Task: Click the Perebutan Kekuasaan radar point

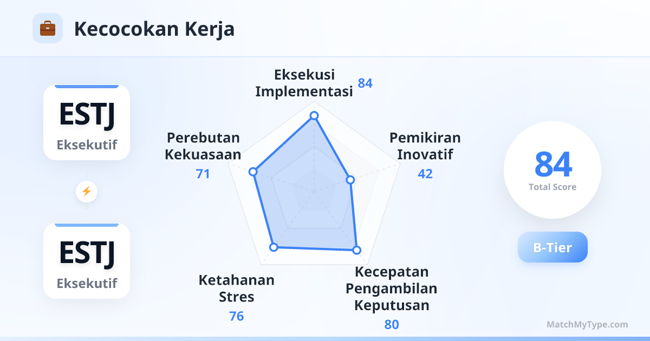Action: click(252, 172)
